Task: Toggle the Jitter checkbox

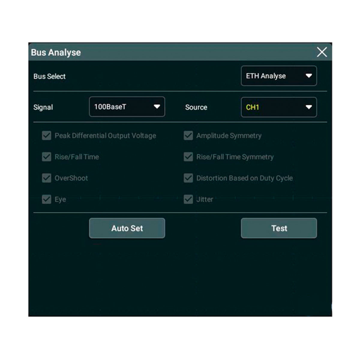Action: tap(188, 199)
